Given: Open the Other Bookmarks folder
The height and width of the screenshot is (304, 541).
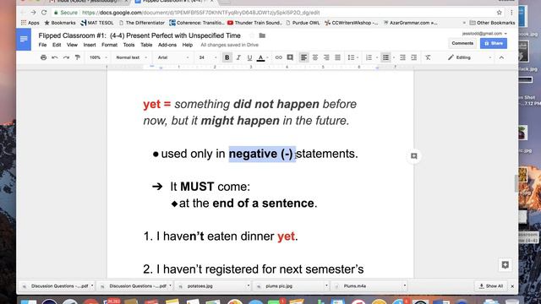Looking at the screenshot, I should click(492, 23).
